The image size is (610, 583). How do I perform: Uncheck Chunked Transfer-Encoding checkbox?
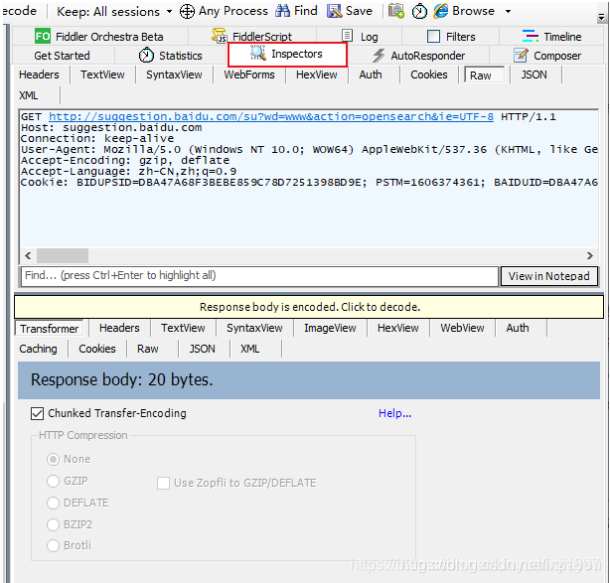pyautogui.click(x=37, y=413)
